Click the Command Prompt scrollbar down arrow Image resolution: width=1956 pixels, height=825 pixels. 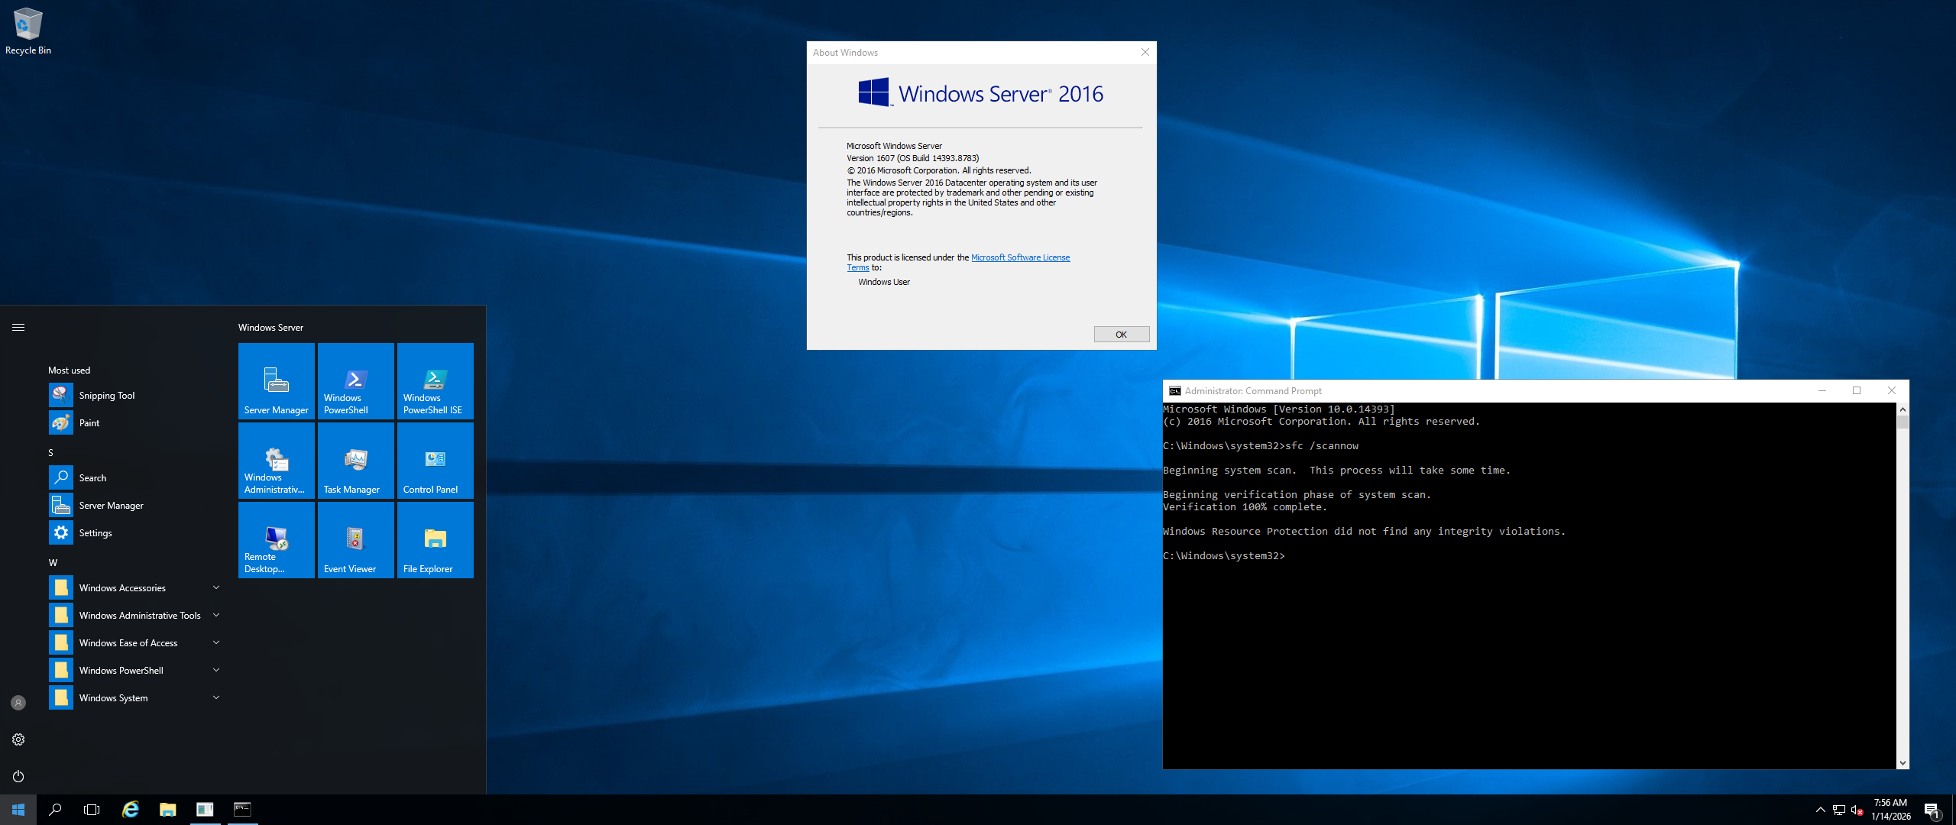(x=1903, y=763)
